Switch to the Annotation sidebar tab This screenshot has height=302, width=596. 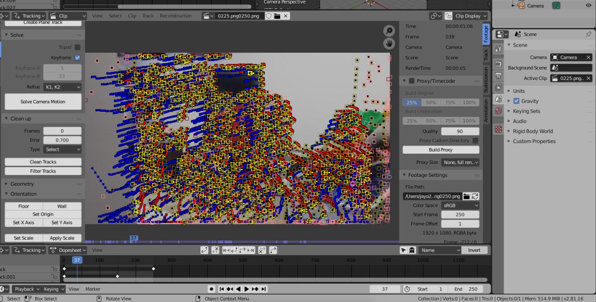point(486,110)
